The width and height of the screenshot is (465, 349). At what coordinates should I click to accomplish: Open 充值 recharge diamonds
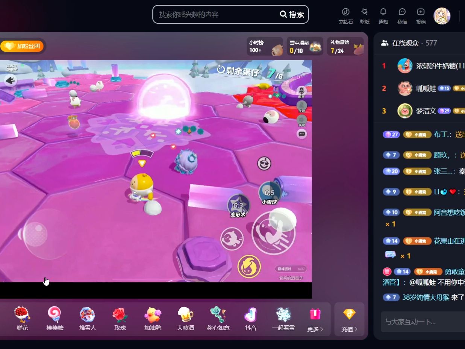pyautogui.click(x=349, y=319)
